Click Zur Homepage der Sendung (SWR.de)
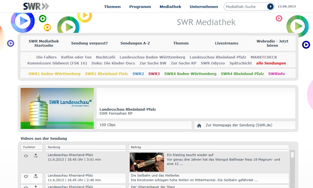 pos(239,125)
